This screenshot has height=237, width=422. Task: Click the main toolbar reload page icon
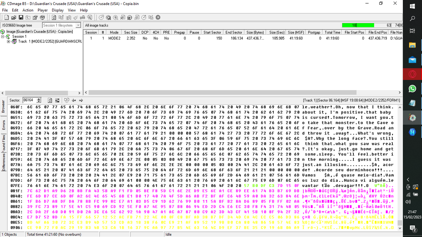[54, 17]
